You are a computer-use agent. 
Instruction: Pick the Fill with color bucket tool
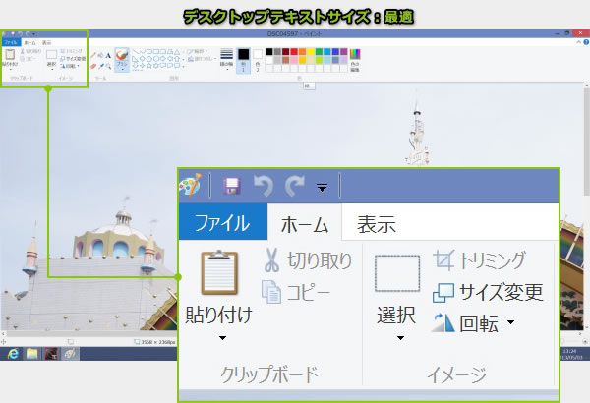(101, 55)
